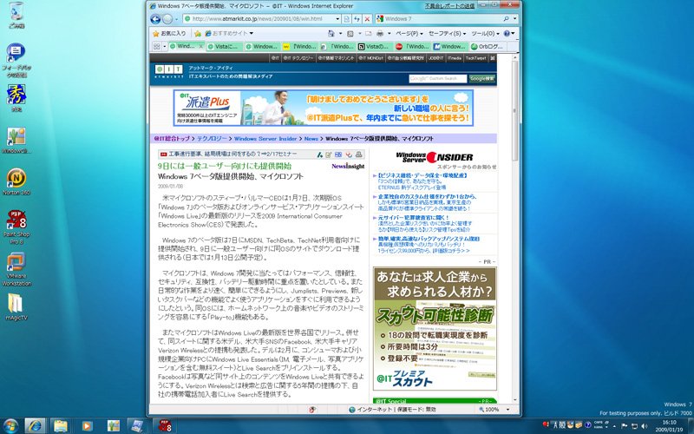The width and height of the screenshot is (694, 434).
Task: Open the 秀丸 editor desktop icon
Action: (x=16, y=97)
